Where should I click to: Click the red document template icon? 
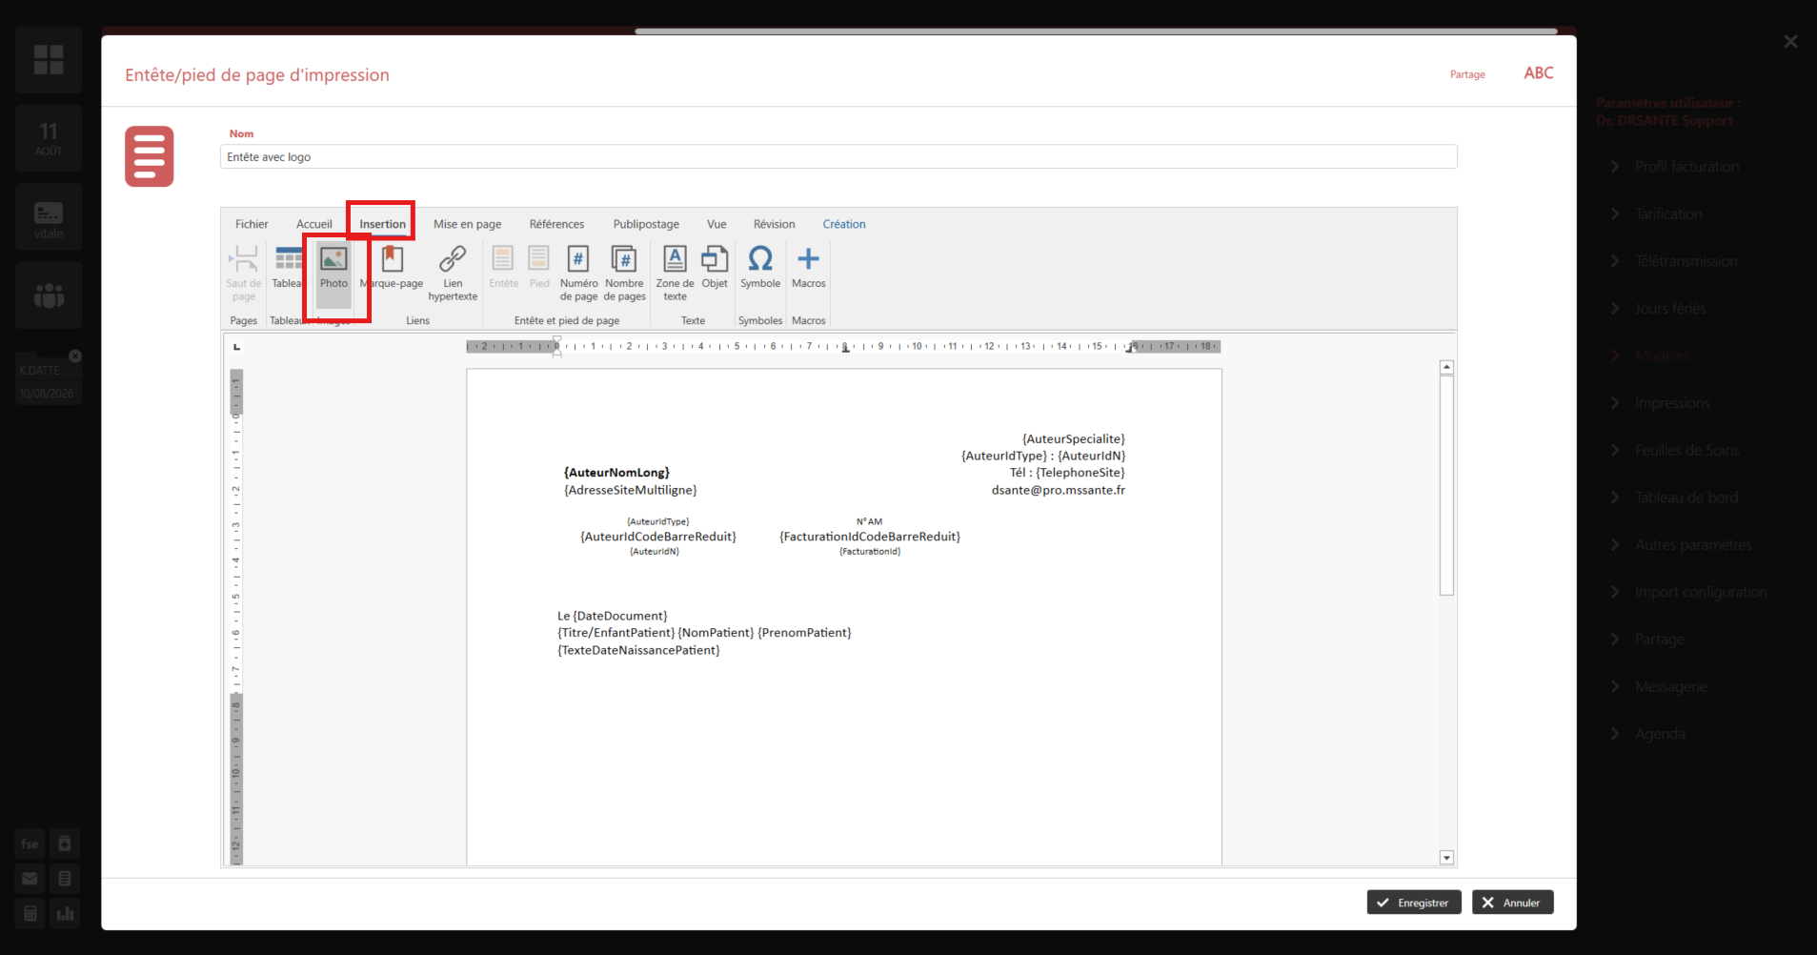tap(150, 156)
